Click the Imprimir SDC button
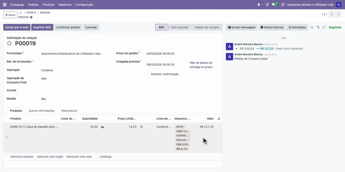Viewport: 345px width, 172px height. point(42,27)
